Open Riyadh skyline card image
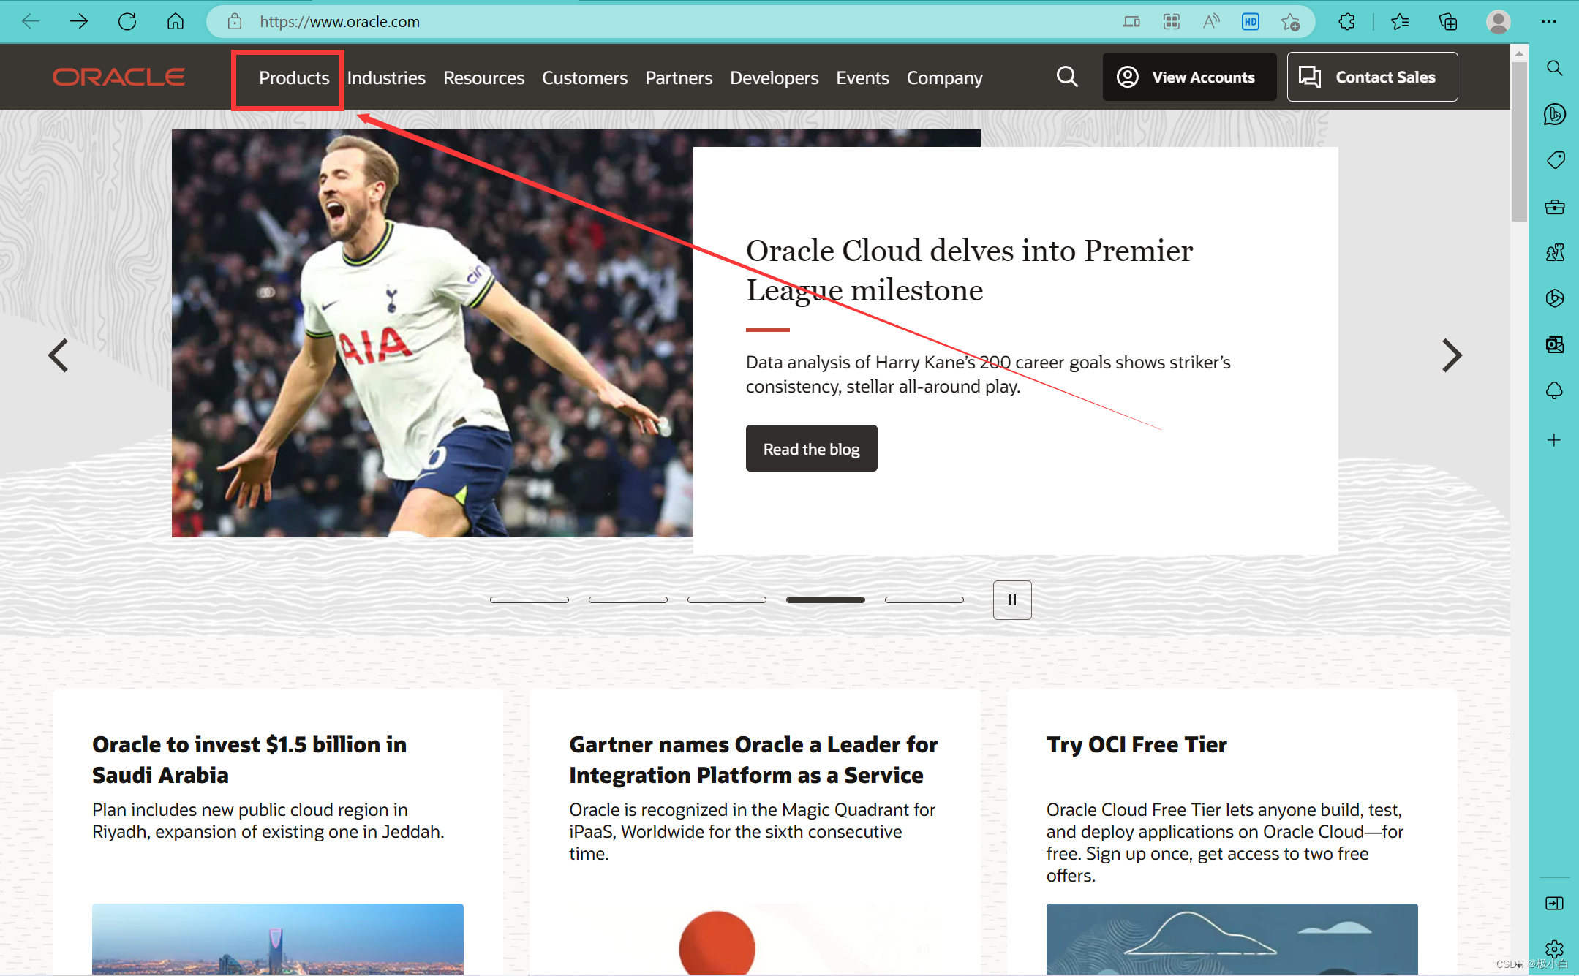 click(278, 939)
